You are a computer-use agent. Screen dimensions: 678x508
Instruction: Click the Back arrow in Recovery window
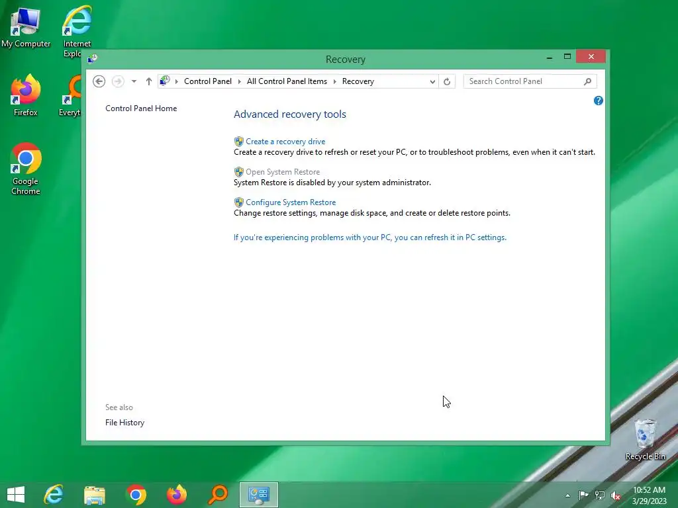(99, 81)
